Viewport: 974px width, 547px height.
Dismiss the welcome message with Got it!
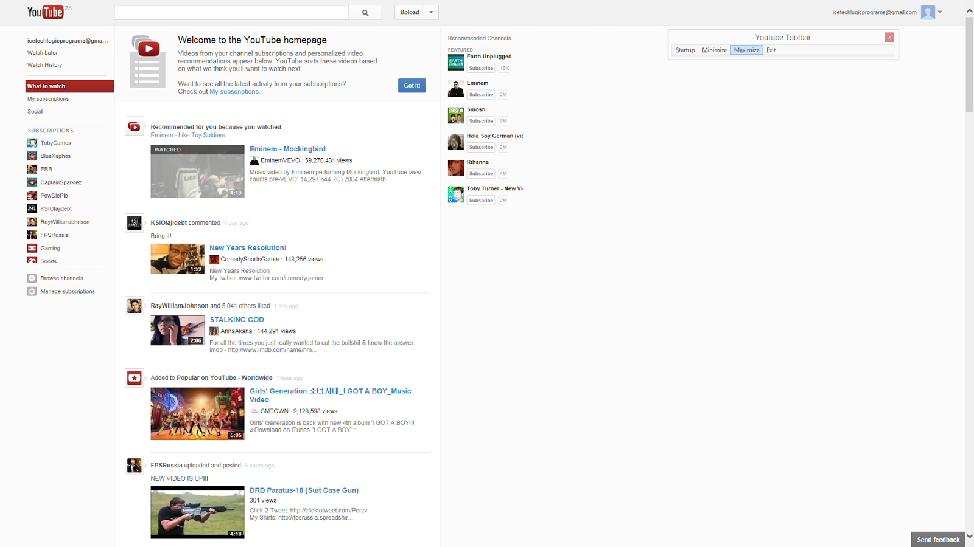coord(412,85)
